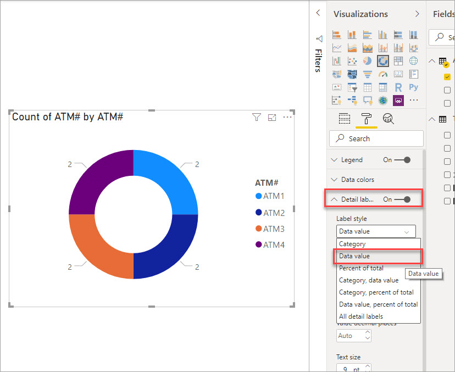Select line and stacked column chart visual

point(383,48)
